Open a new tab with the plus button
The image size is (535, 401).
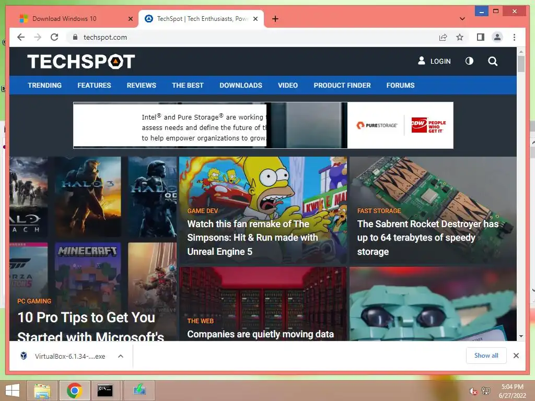(x=275, y=19)
